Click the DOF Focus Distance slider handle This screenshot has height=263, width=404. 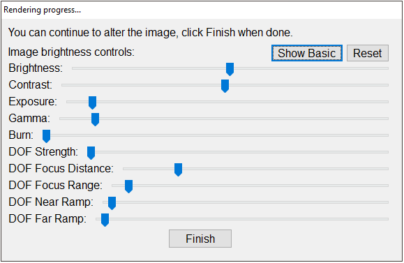coord(178,170)
